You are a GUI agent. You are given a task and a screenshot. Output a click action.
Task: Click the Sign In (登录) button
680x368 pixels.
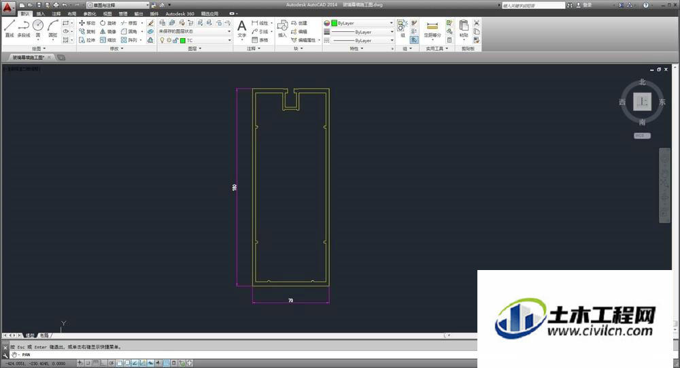coord(583,5)
